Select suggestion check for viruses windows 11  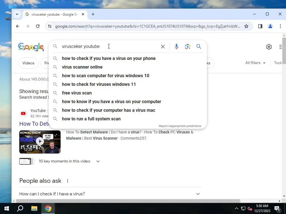(x=128, y=84)
